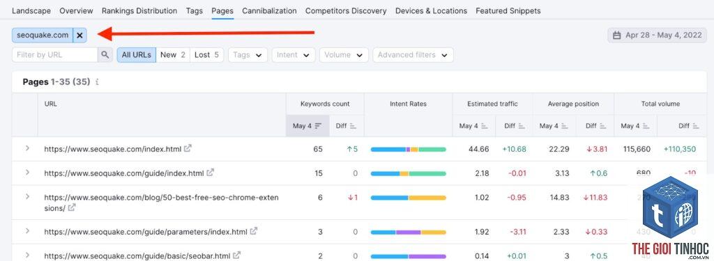Click the Intent Rates column header
The image size is (714, 261).
(x=408, y=104)
